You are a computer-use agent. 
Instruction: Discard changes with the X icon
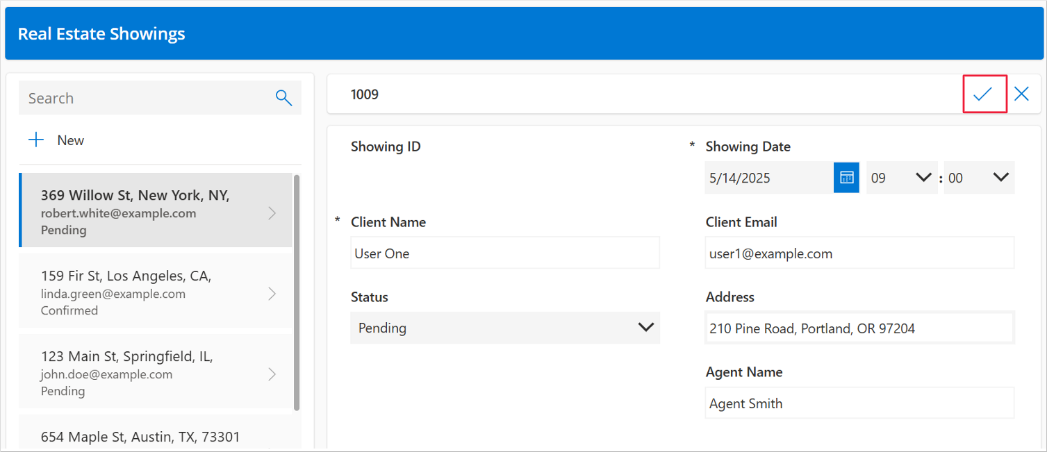coord(1021,93)
